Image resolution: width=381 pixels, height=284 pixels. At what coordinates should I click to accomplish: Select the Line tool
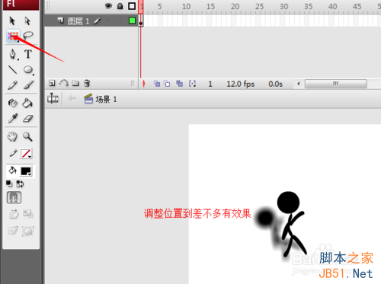[x=12, y=69]
